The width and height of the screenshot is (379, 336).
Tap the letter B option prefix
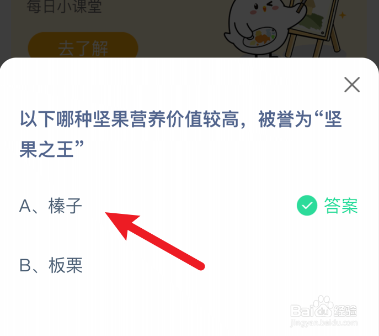coord(25,266)
